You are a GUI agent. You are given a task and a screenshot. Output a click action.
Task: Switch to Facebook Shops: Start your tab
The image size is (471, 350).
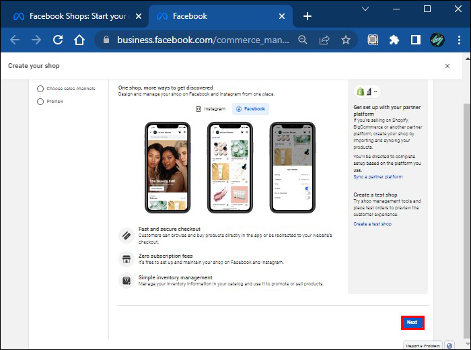point(75,16)
